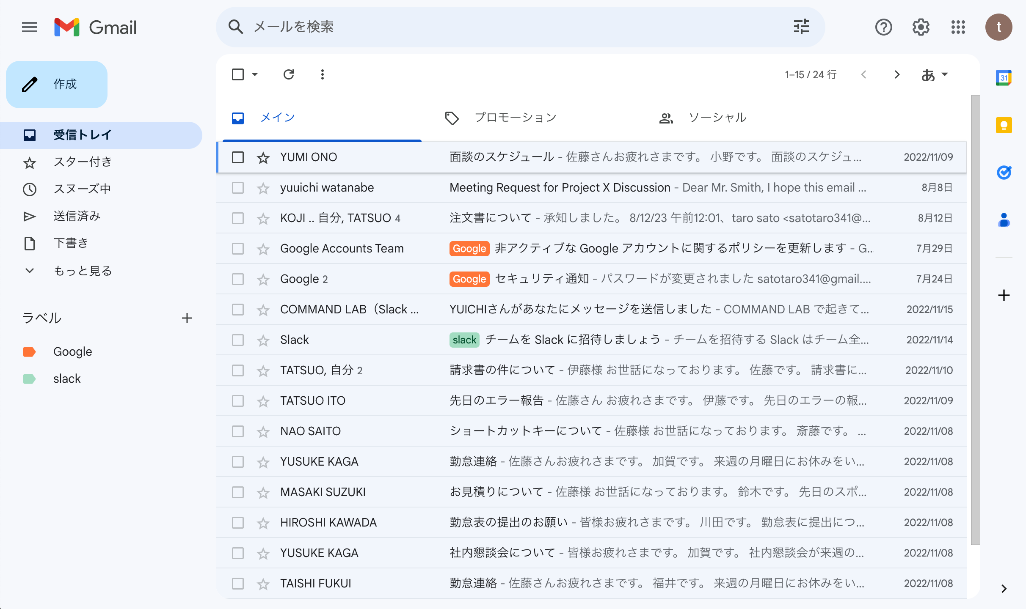
Task: Check the MASAKI SUZUKI email checkbox
Action: [238, 492]
